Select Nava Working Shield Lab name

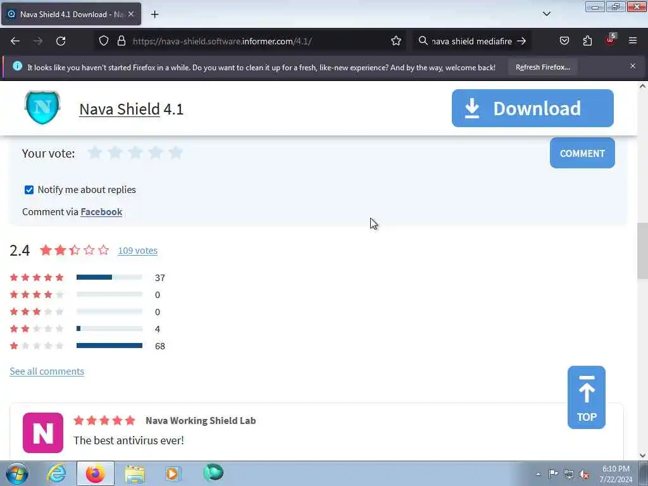[x=201, y=421]
